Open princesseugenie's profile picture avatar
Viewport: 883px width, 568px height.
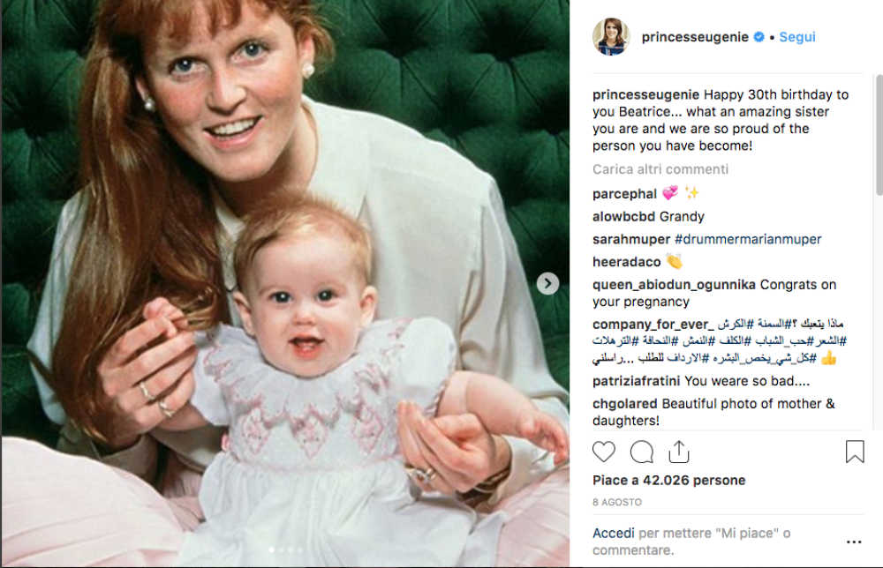pos(611,37)
